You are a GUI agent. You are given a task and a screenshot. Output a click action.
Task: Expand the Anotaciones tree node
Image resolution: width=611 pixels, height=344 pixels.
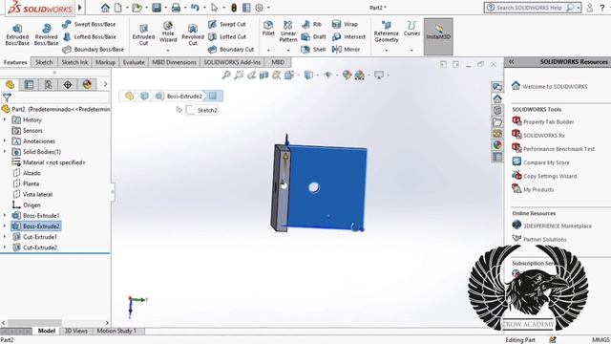pyautogui.click(x=5, y=140)
